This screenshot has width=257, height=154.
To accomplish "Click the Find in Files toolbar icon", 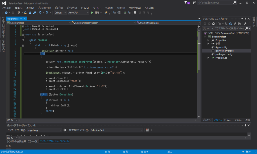I will pyautogui.click(x=106, y=13).
